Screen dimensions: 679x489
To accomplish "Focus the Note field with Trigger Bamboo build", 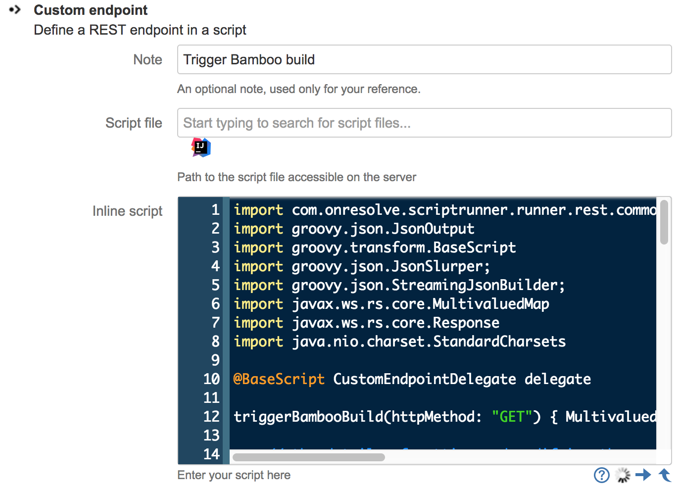I will pyautogui.click(x=424, y=59).
